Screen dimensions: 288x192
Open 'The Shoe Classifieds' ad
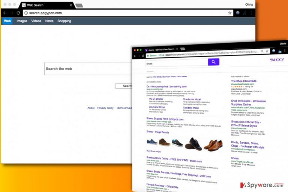244,81
